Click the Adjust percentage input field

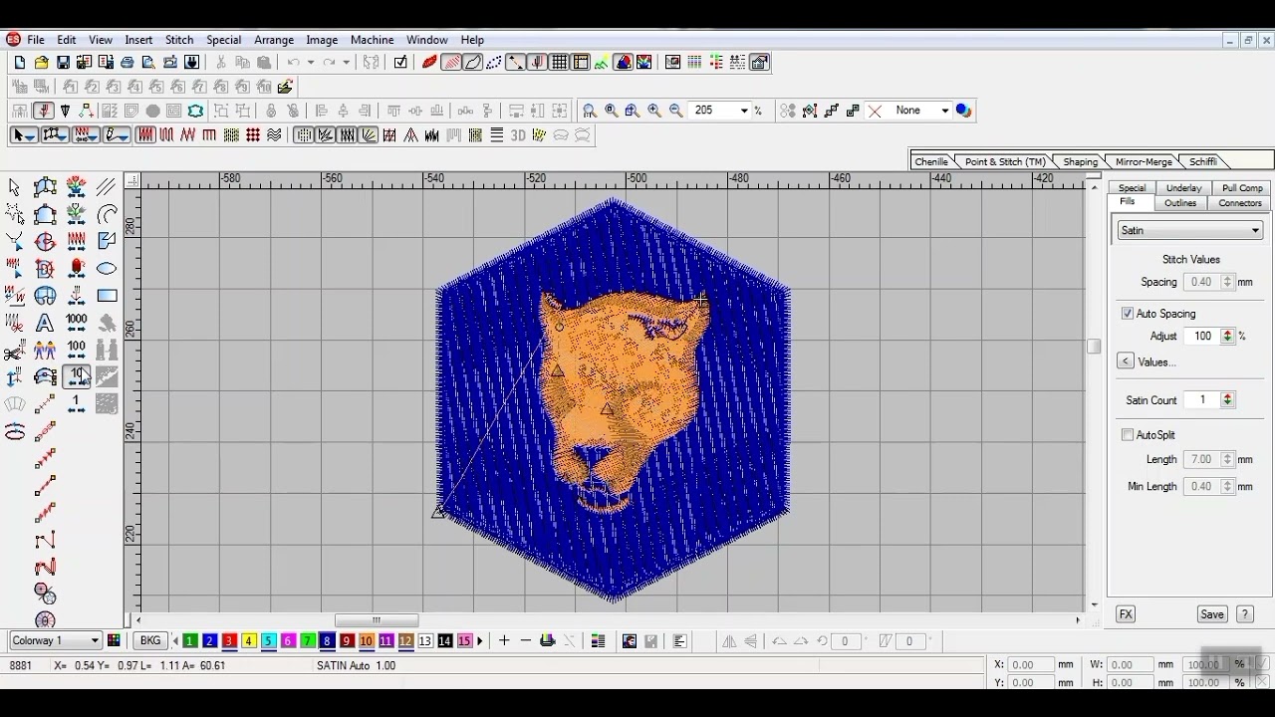point(1202,336)
